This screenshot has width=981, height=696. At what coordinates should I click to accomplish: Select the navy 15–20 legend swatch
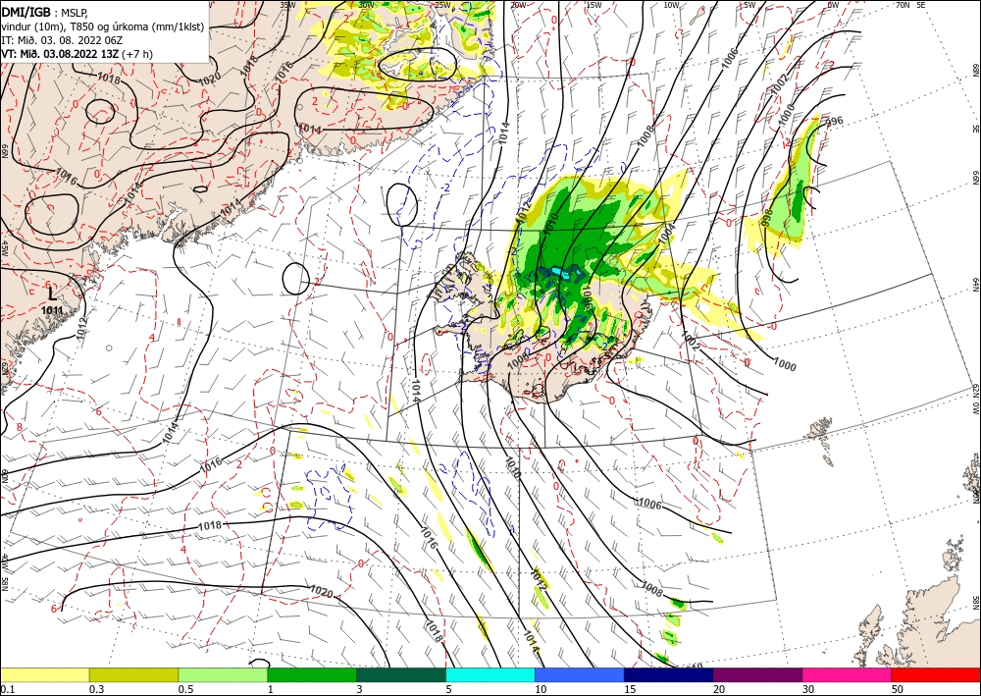(x=669, y=674)
